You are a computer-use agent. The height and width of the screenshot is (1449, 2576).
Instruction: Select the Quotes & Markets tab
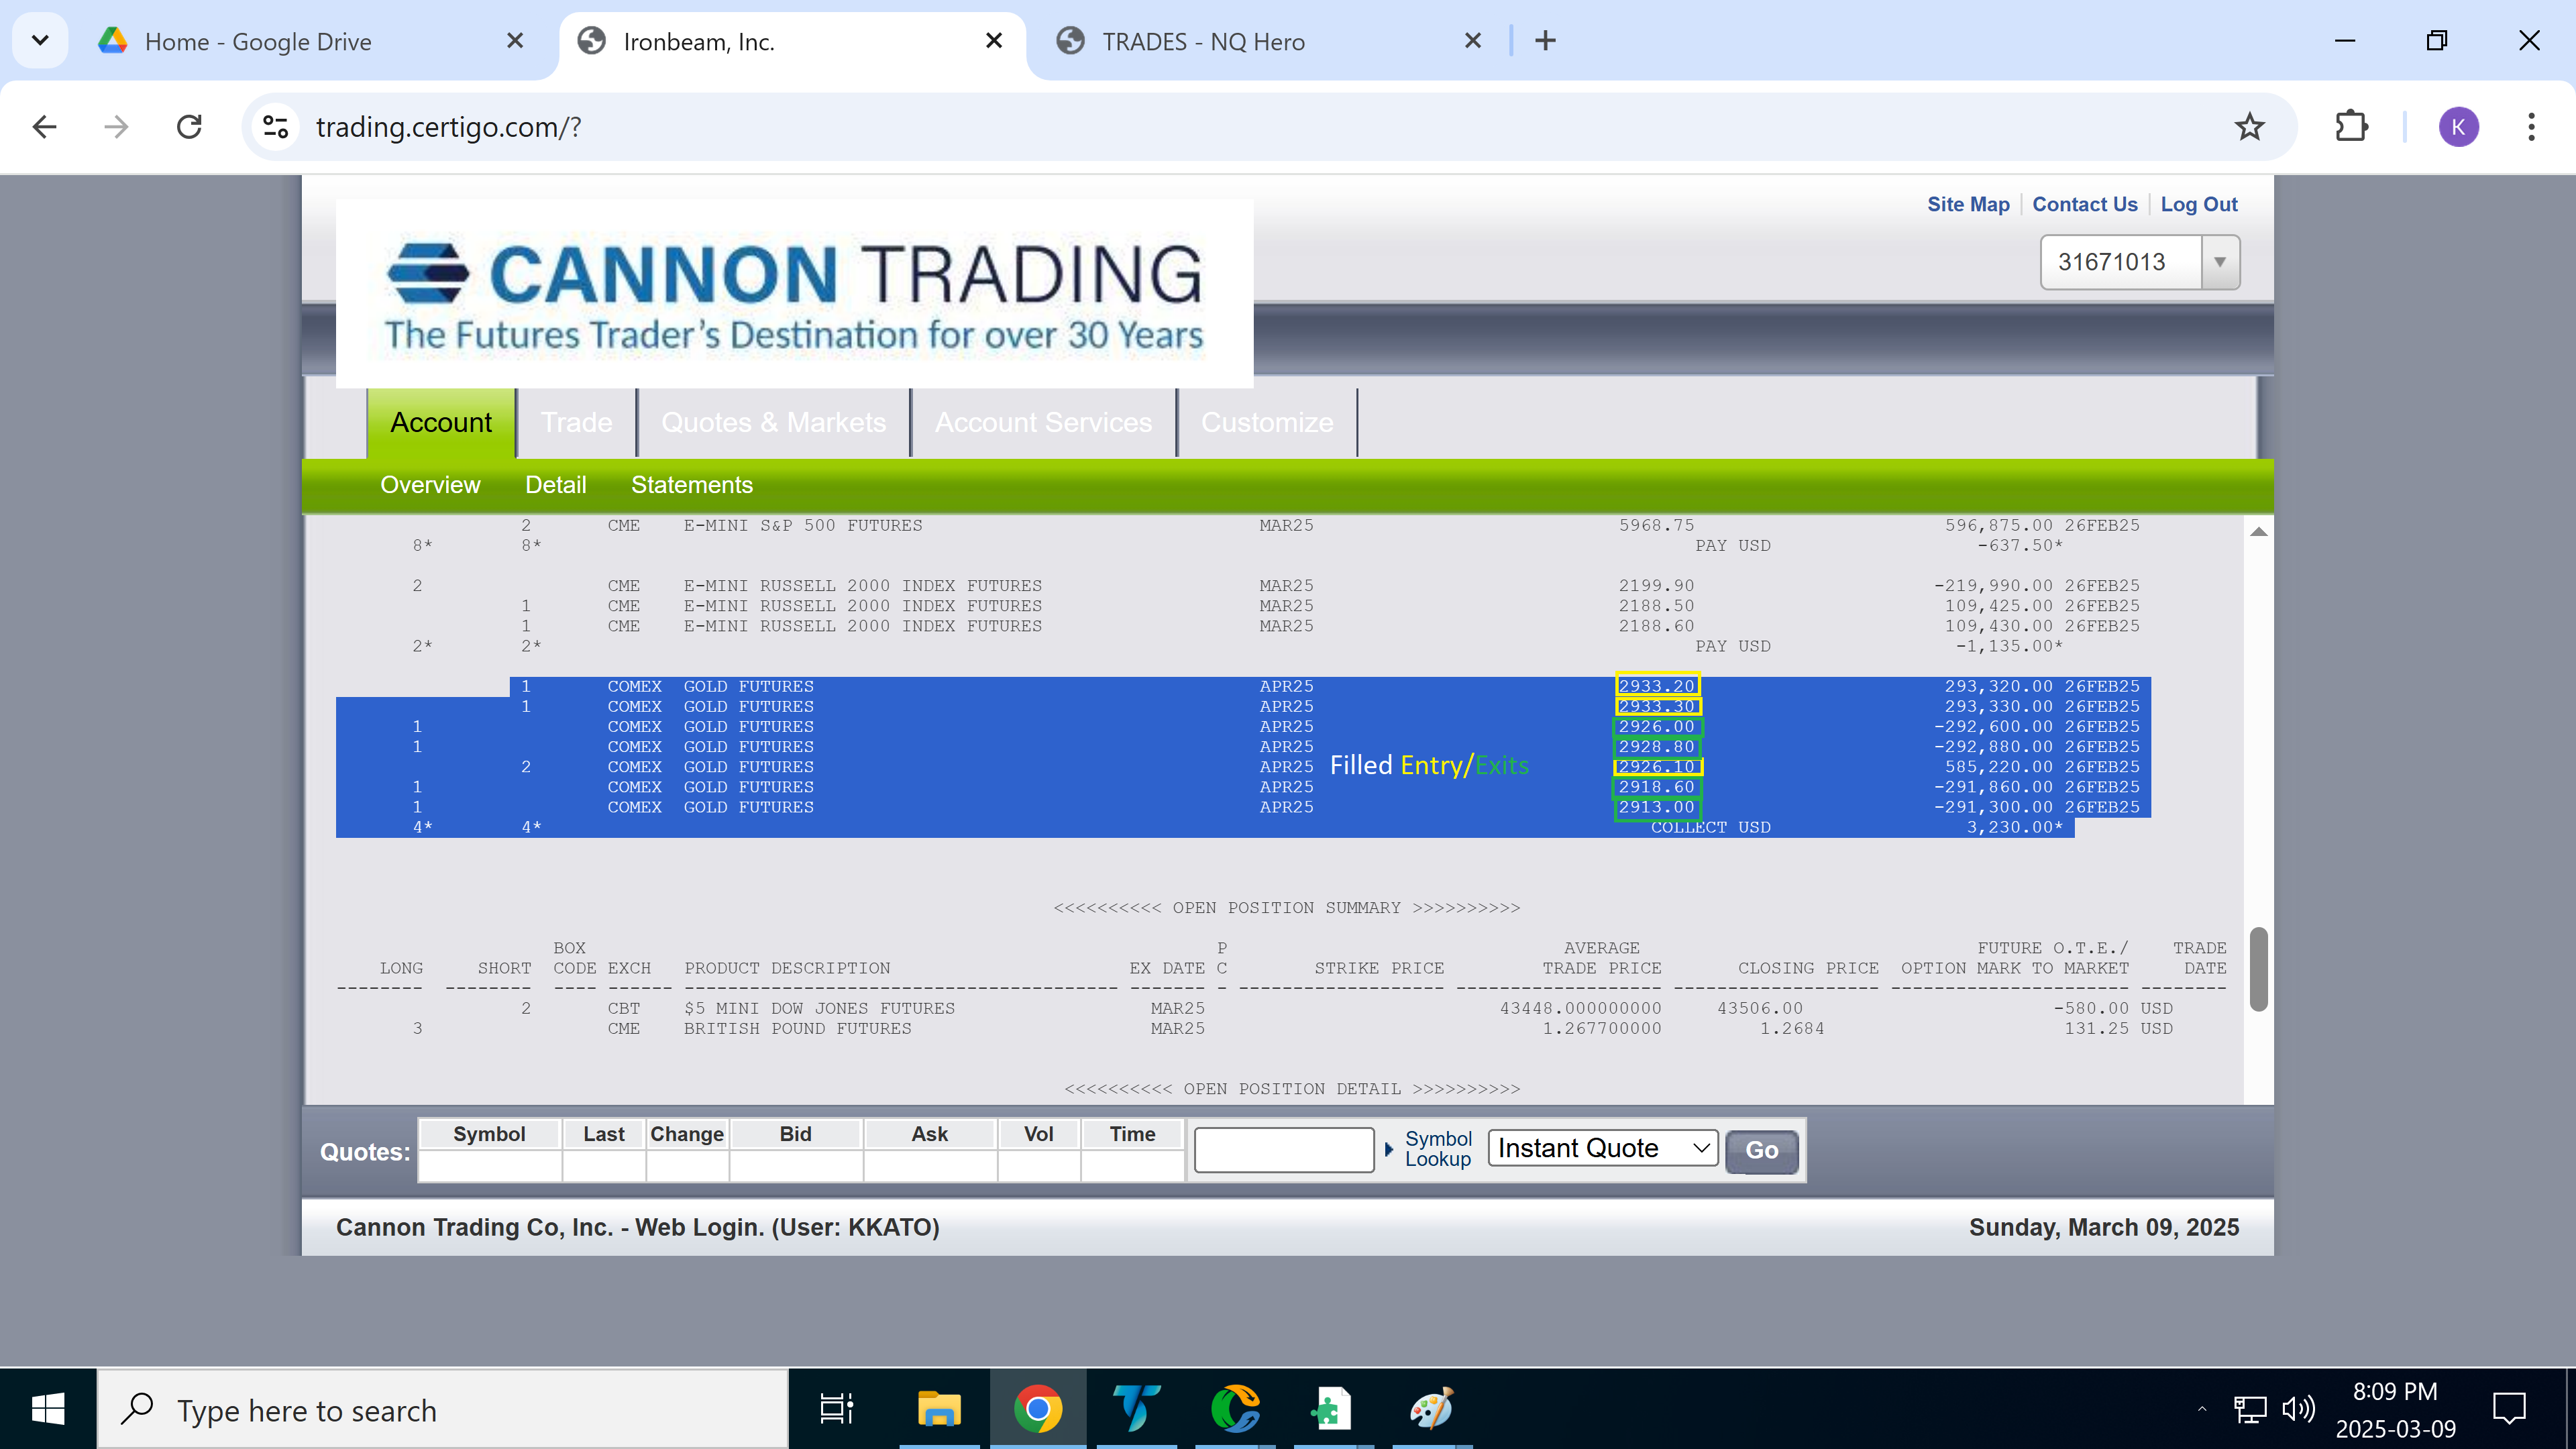tap(773, 422)
